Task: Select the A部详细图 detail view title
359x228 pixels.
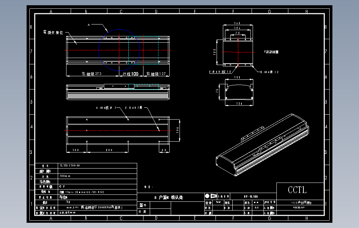Action: (271, 52)
